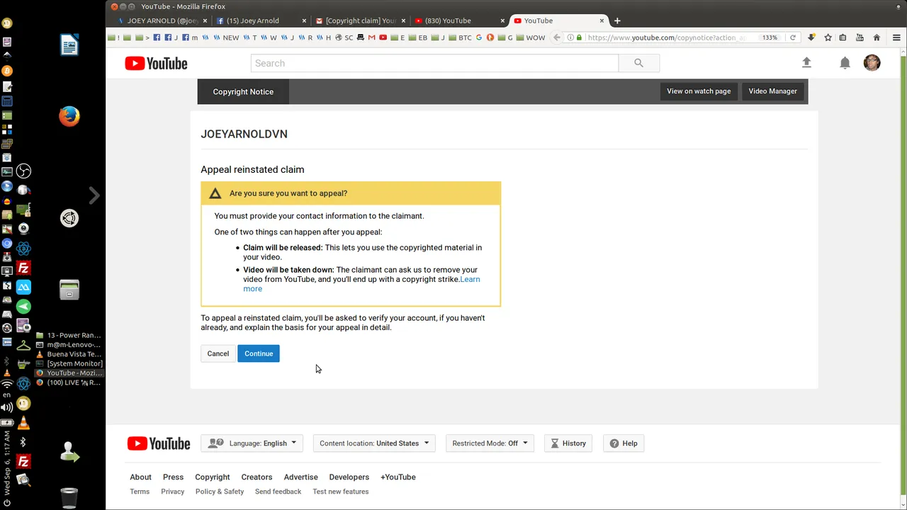Open the Ubuntu logo desktop icon

pyautogui.click(x=69, y=218)
